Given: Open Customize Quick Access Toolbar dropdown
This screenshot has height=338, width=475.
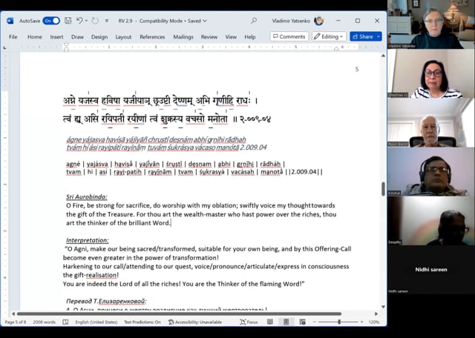Looking at the screenshot, I should point(107,21).
